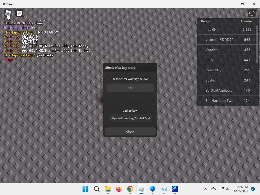This screenshot has width=260, height=195.
Task: Click the OneDrive cloud tray icon
Action: tap(214, 189)
